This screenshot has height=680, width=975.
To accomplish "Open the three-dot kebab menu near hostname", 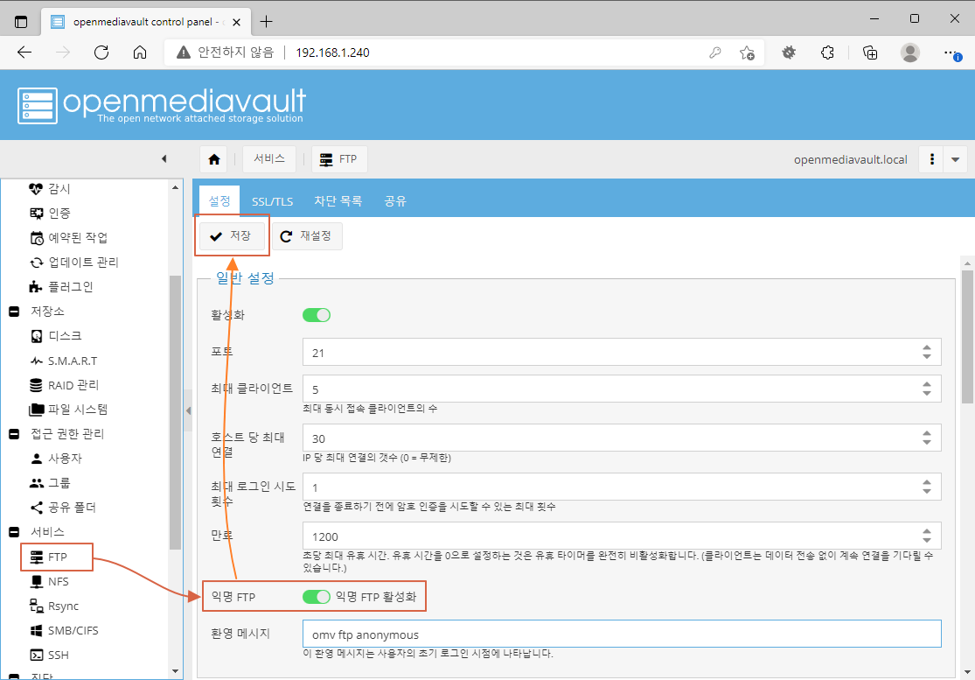I will [931, 159].
